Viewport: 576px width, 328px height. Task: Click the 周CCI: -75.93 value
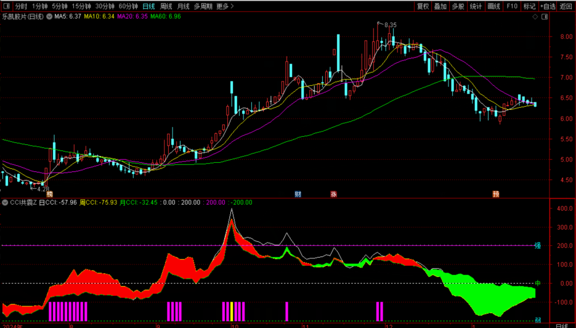point(99,203)
